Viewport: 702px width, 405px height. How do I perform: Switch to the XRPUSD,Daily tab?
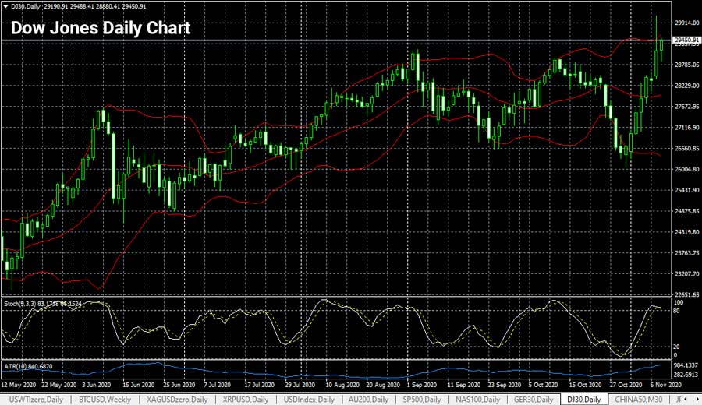click(246, 400)
